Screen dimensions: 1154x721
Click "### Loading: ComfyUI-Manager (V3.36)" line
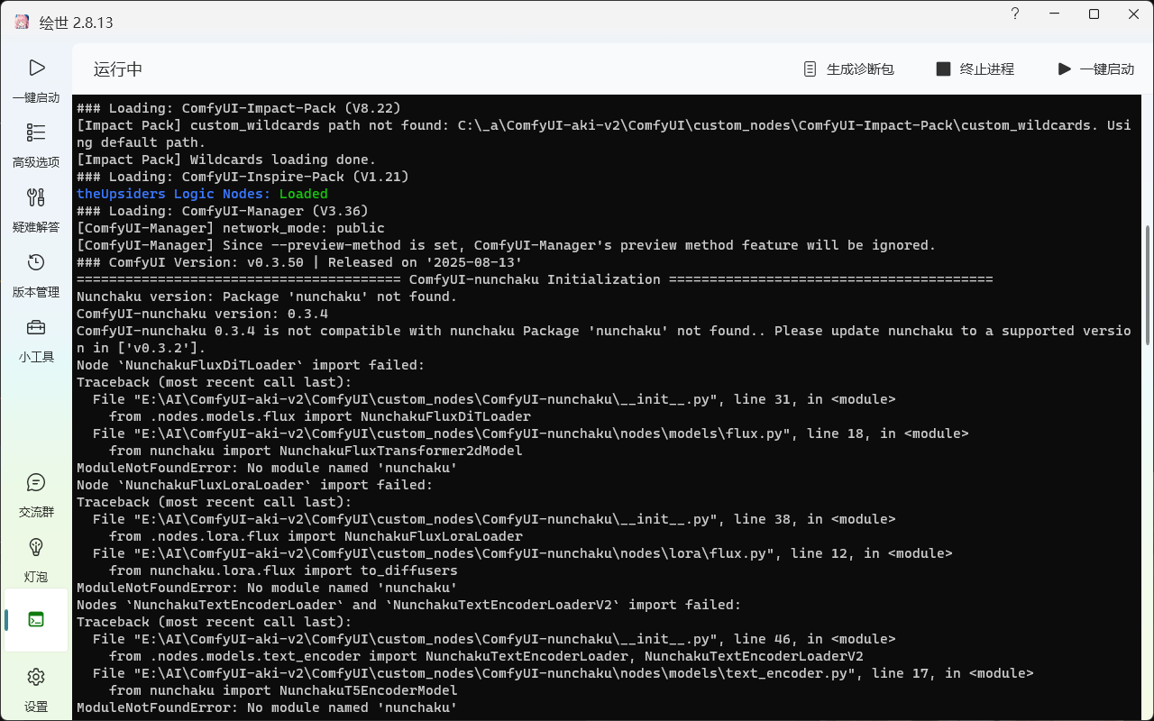(x=223, y=211)
